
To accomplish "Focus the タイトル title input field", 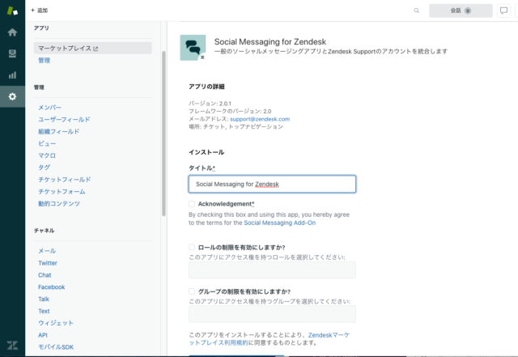I will 272,184.
